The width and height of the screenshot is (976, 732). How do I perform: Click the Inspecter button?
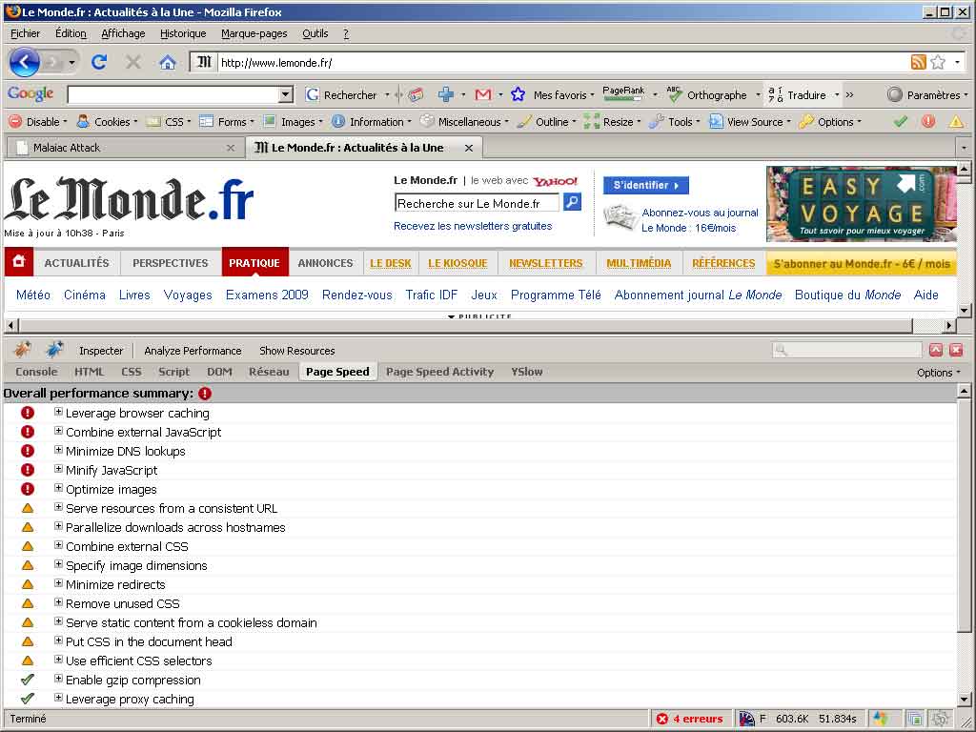point(101,351)
